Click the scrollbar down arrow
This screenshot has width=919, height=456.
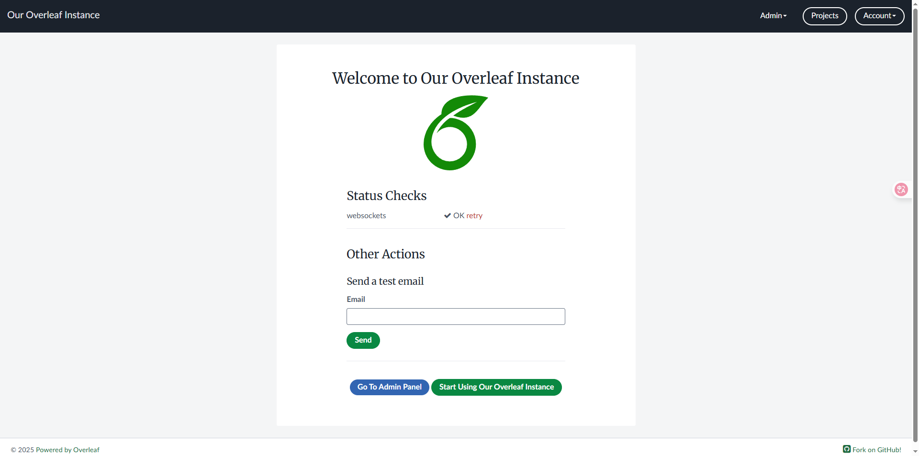pos(915,451)
